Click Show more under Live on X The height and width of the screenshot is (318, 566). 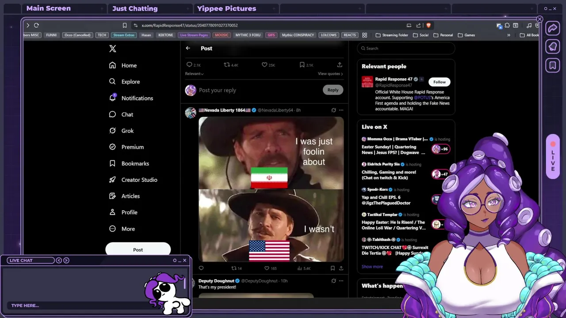372,266
